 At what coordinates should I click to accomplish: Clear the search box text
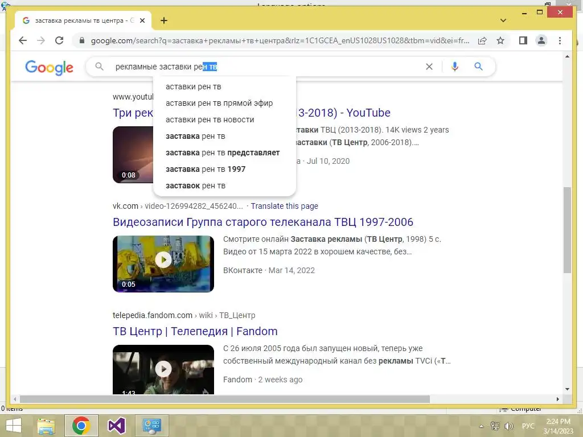pos(429,67)
